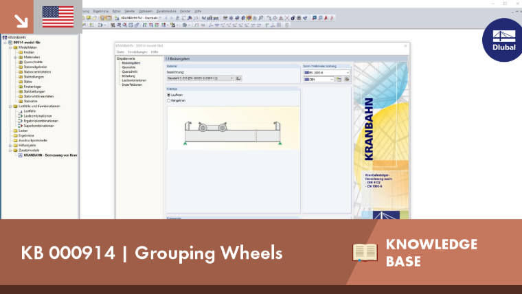Click the orange arrow icon in corner
Viewport: 522px width, 294px height.
[21, 21]
